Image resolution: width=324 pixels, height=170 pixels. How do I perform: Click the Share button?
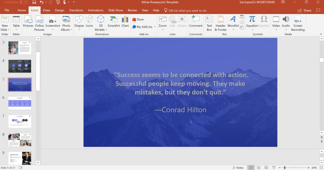click(x=305, y=10)
